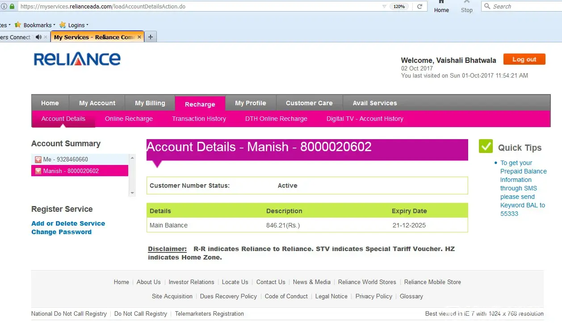The height and width of the screenshot is (334, 562).
Task: Open a new tab with the plus icon
Action: click(x=151, y=37)
